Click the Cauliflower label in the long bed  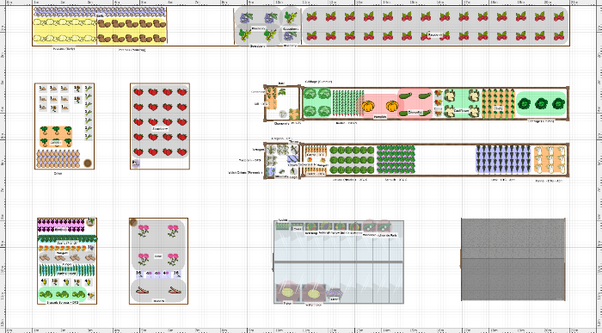462,111
